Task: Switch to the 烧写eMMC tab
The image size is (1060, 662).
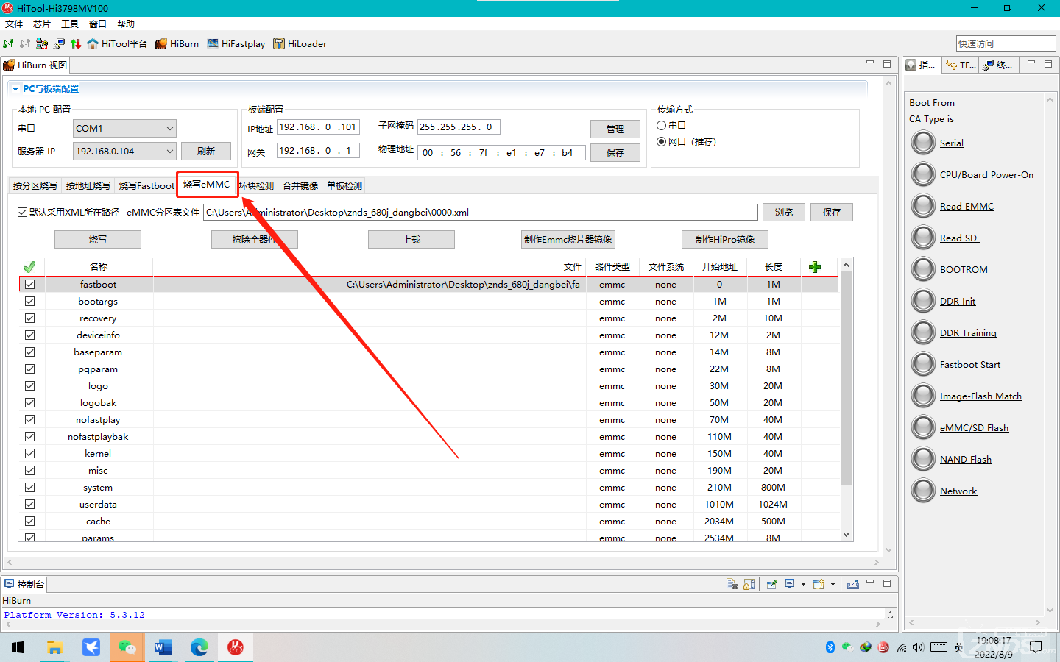Action: [x=207, y=185]
